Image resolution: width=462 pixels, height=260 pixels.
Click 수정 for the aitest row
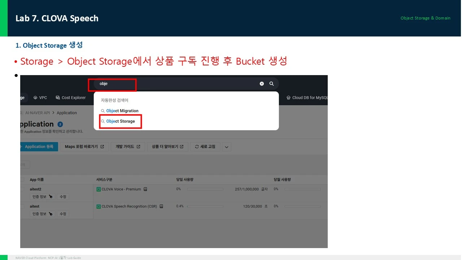click(x=63, y=214)
